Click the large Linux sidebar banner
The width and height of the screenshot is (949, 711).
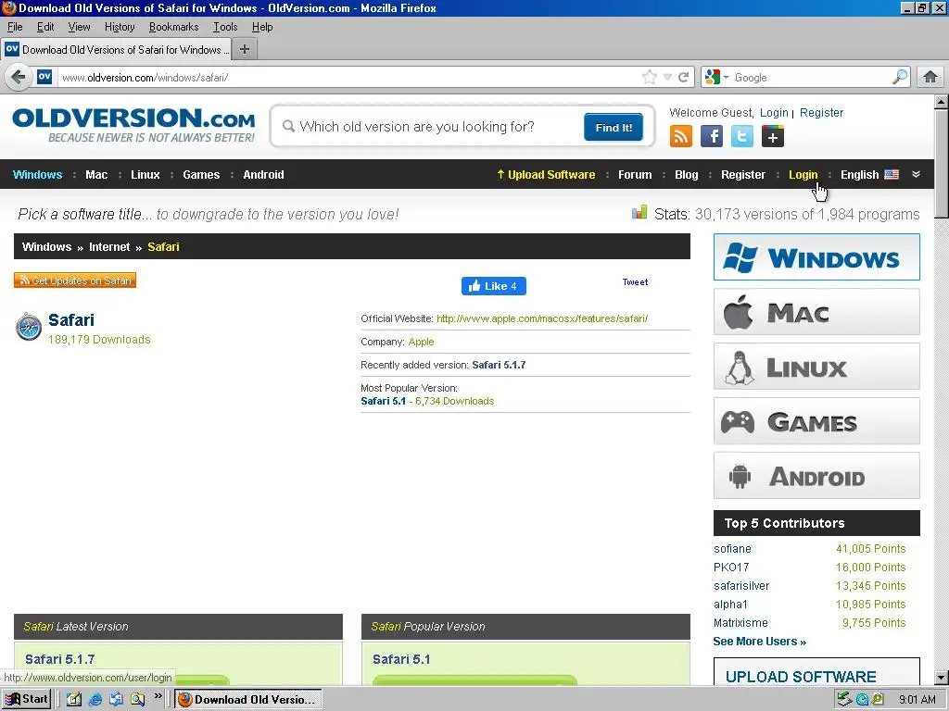(816, 367)
